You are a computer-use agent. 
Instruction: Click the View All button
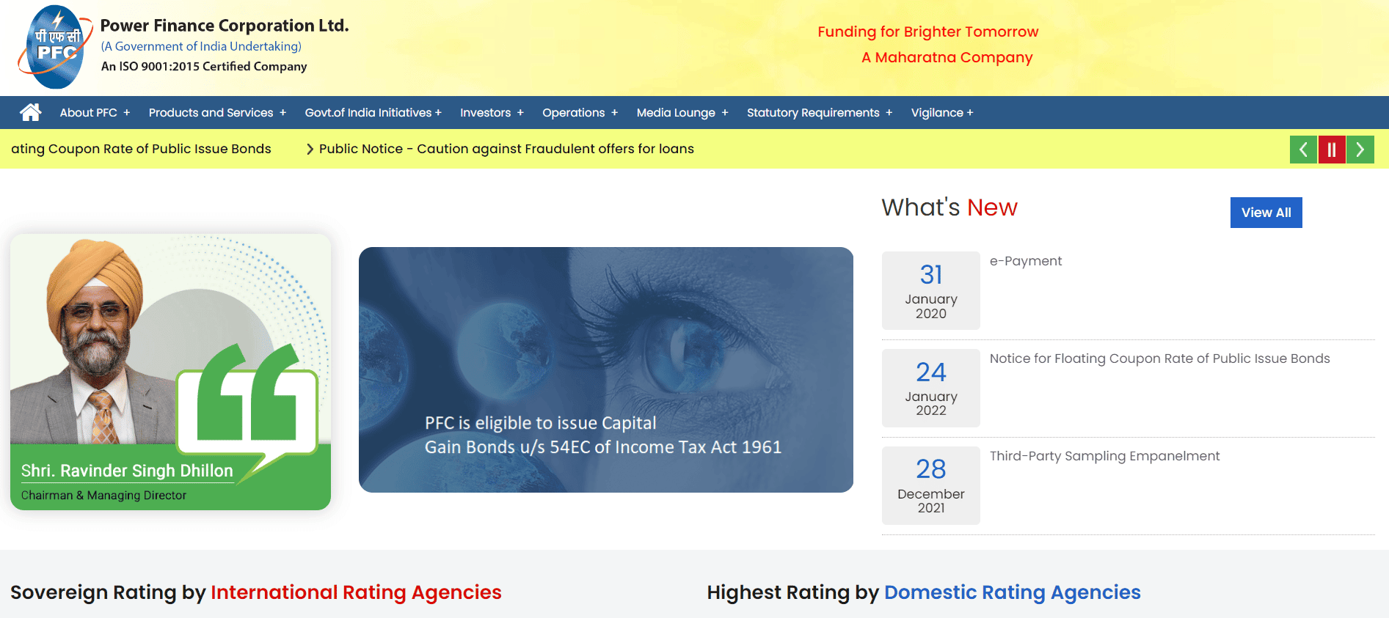(x=1266, y=213)
